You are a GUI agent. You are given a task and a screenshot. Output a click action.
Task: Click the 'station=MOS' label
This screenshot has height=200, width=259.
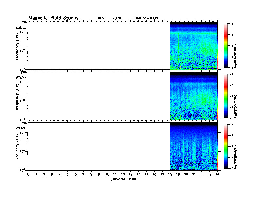147,18
